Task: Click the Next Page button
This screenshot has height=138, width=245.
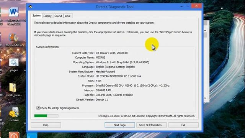Action: (120, 125)
